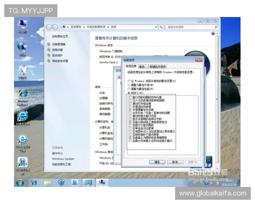
Task: Toggle 任务栏和「开始」菜单中的动画 checkbox
Action: [130, 113]
